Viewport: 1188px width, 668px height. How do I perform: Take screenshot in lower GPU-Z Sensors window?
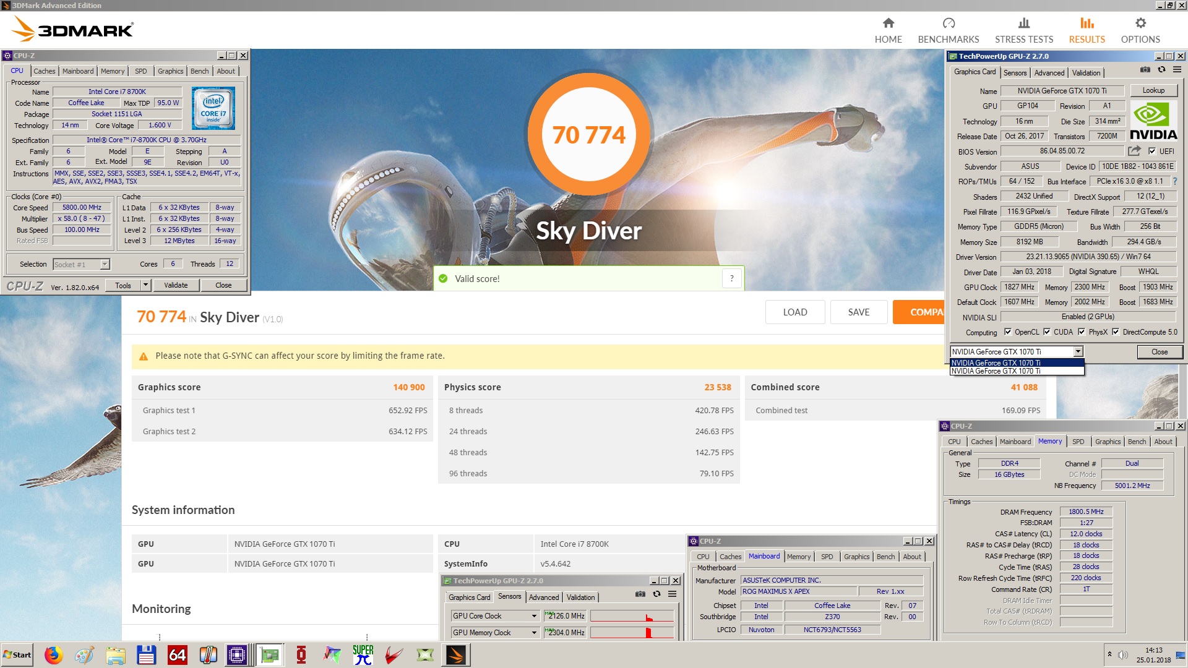[640, 594]
